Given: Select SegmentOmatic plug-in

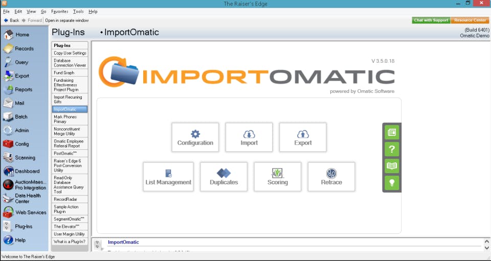Looking at the screenshot, I should [70, 219].
